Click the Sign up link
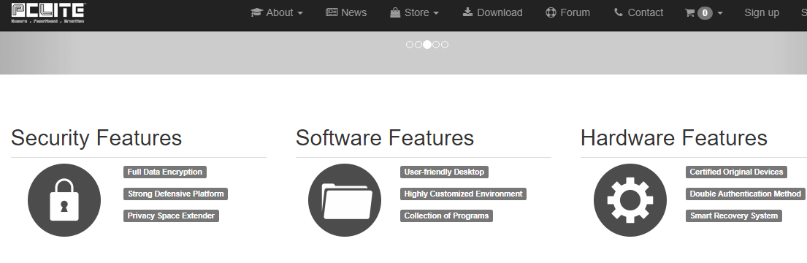807x263 pixels. pos(762,12)
